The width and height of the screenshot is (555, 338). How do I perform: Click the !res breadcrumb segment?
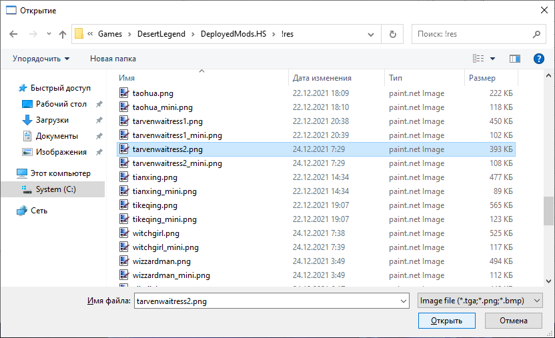point(288,34)
